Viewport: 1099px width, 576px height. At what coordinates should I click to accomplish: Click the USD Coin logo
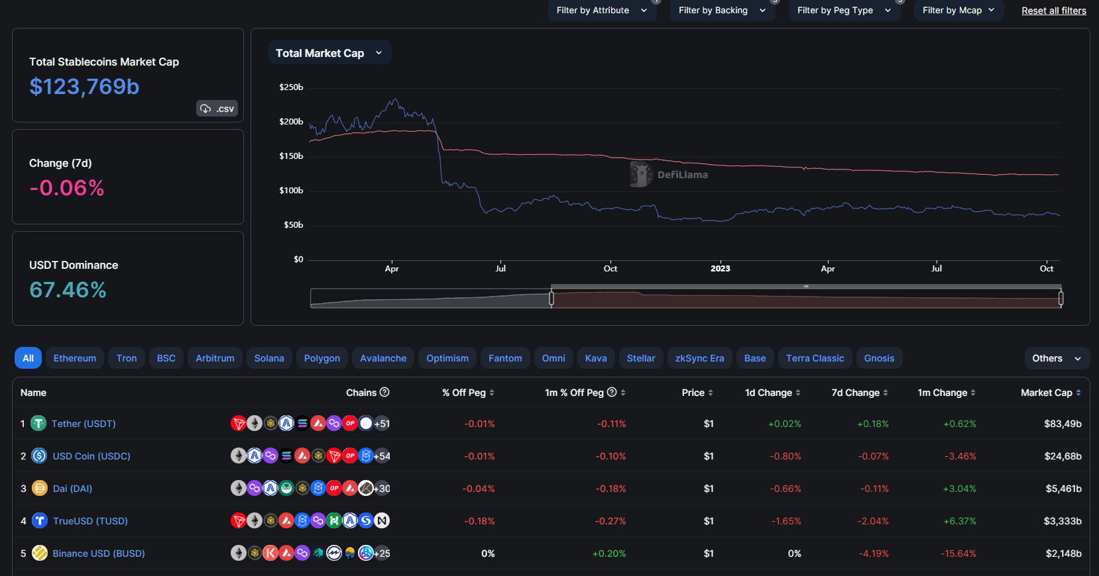(x=39, y=456)
